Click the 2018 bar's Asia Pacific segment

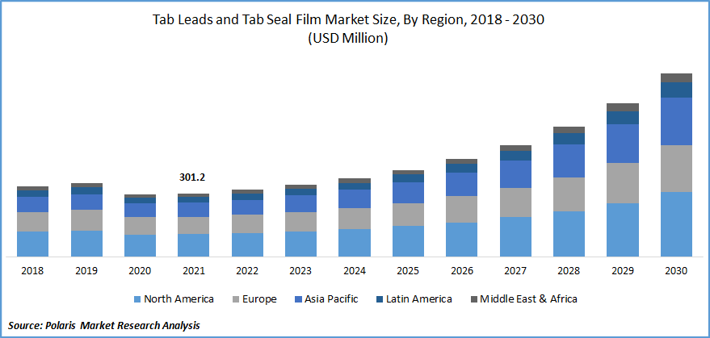click(32, 205)
